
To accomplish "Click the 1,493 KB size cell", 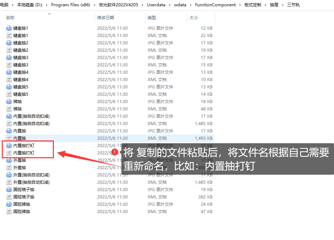I will coord(204,138).
